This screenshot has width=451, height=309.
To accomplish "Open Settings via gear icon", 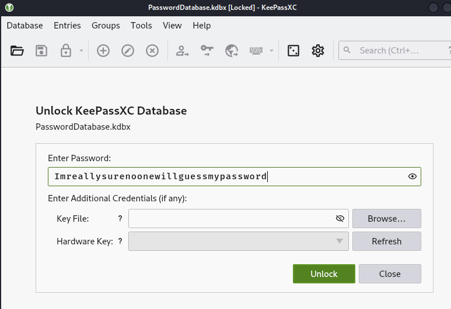I will pyautogui.click(x=318, y=51).
